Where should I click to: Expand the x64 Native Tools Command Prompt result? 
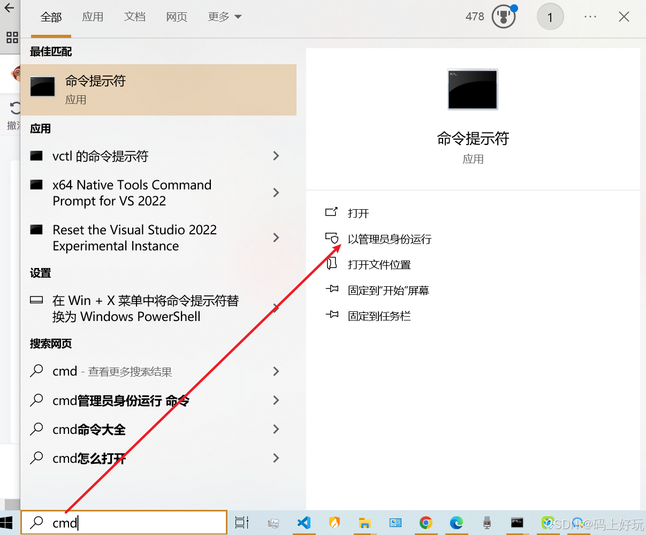[276, 193]
